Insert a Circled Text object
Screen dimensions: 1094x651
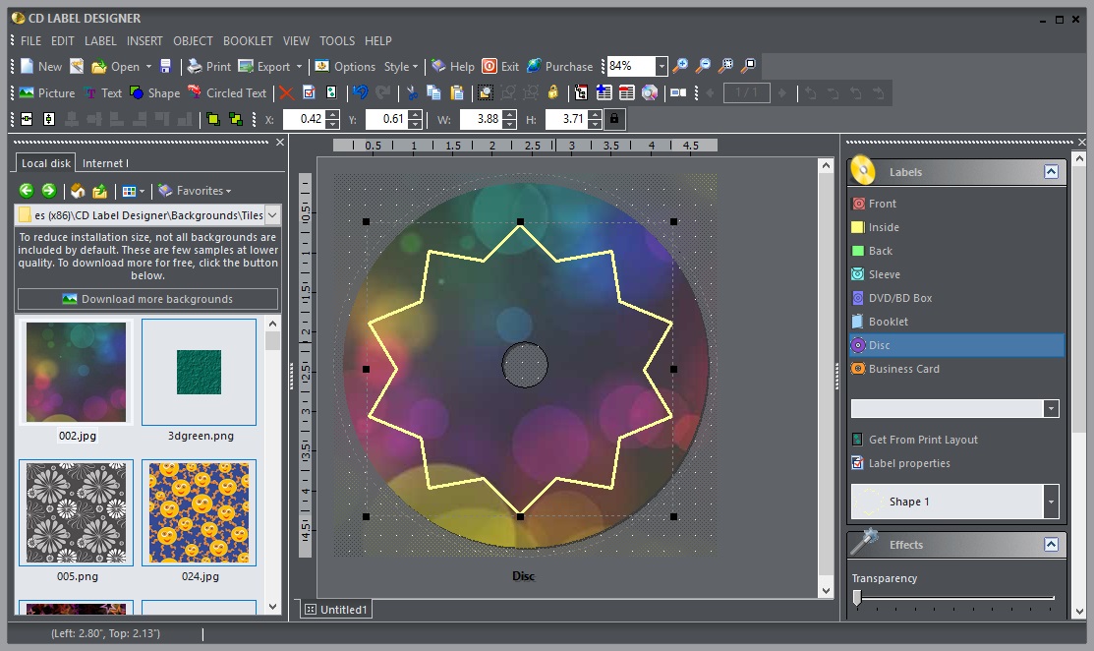(x=227, y=92)
